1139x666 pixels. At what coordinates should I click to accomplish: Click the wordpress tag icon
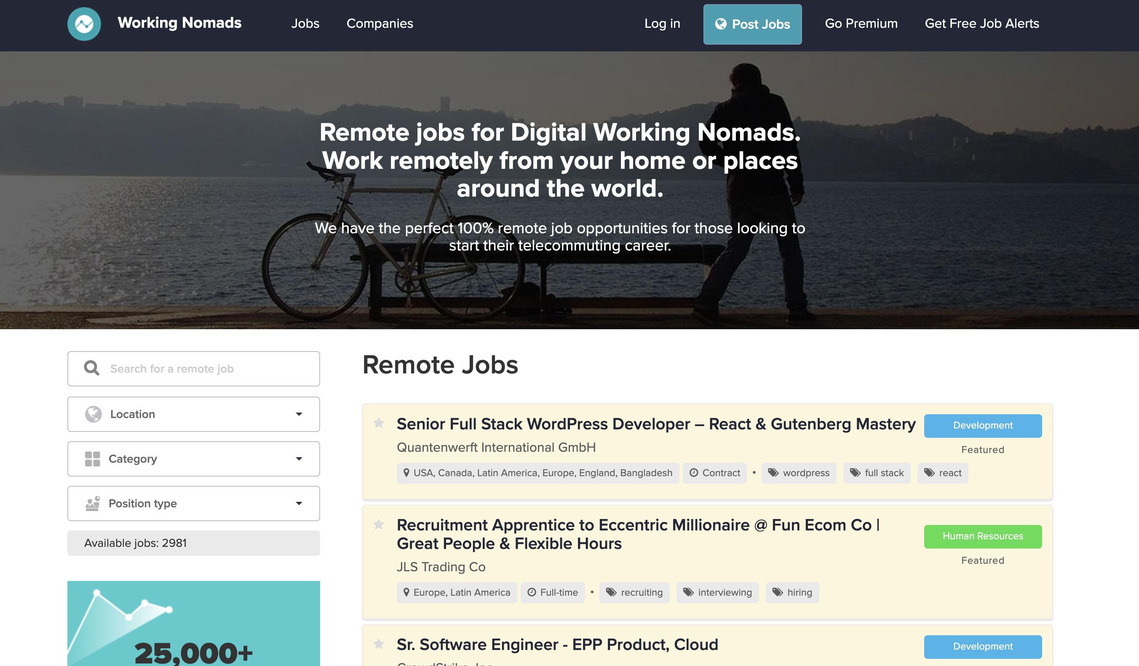[773, 473]
